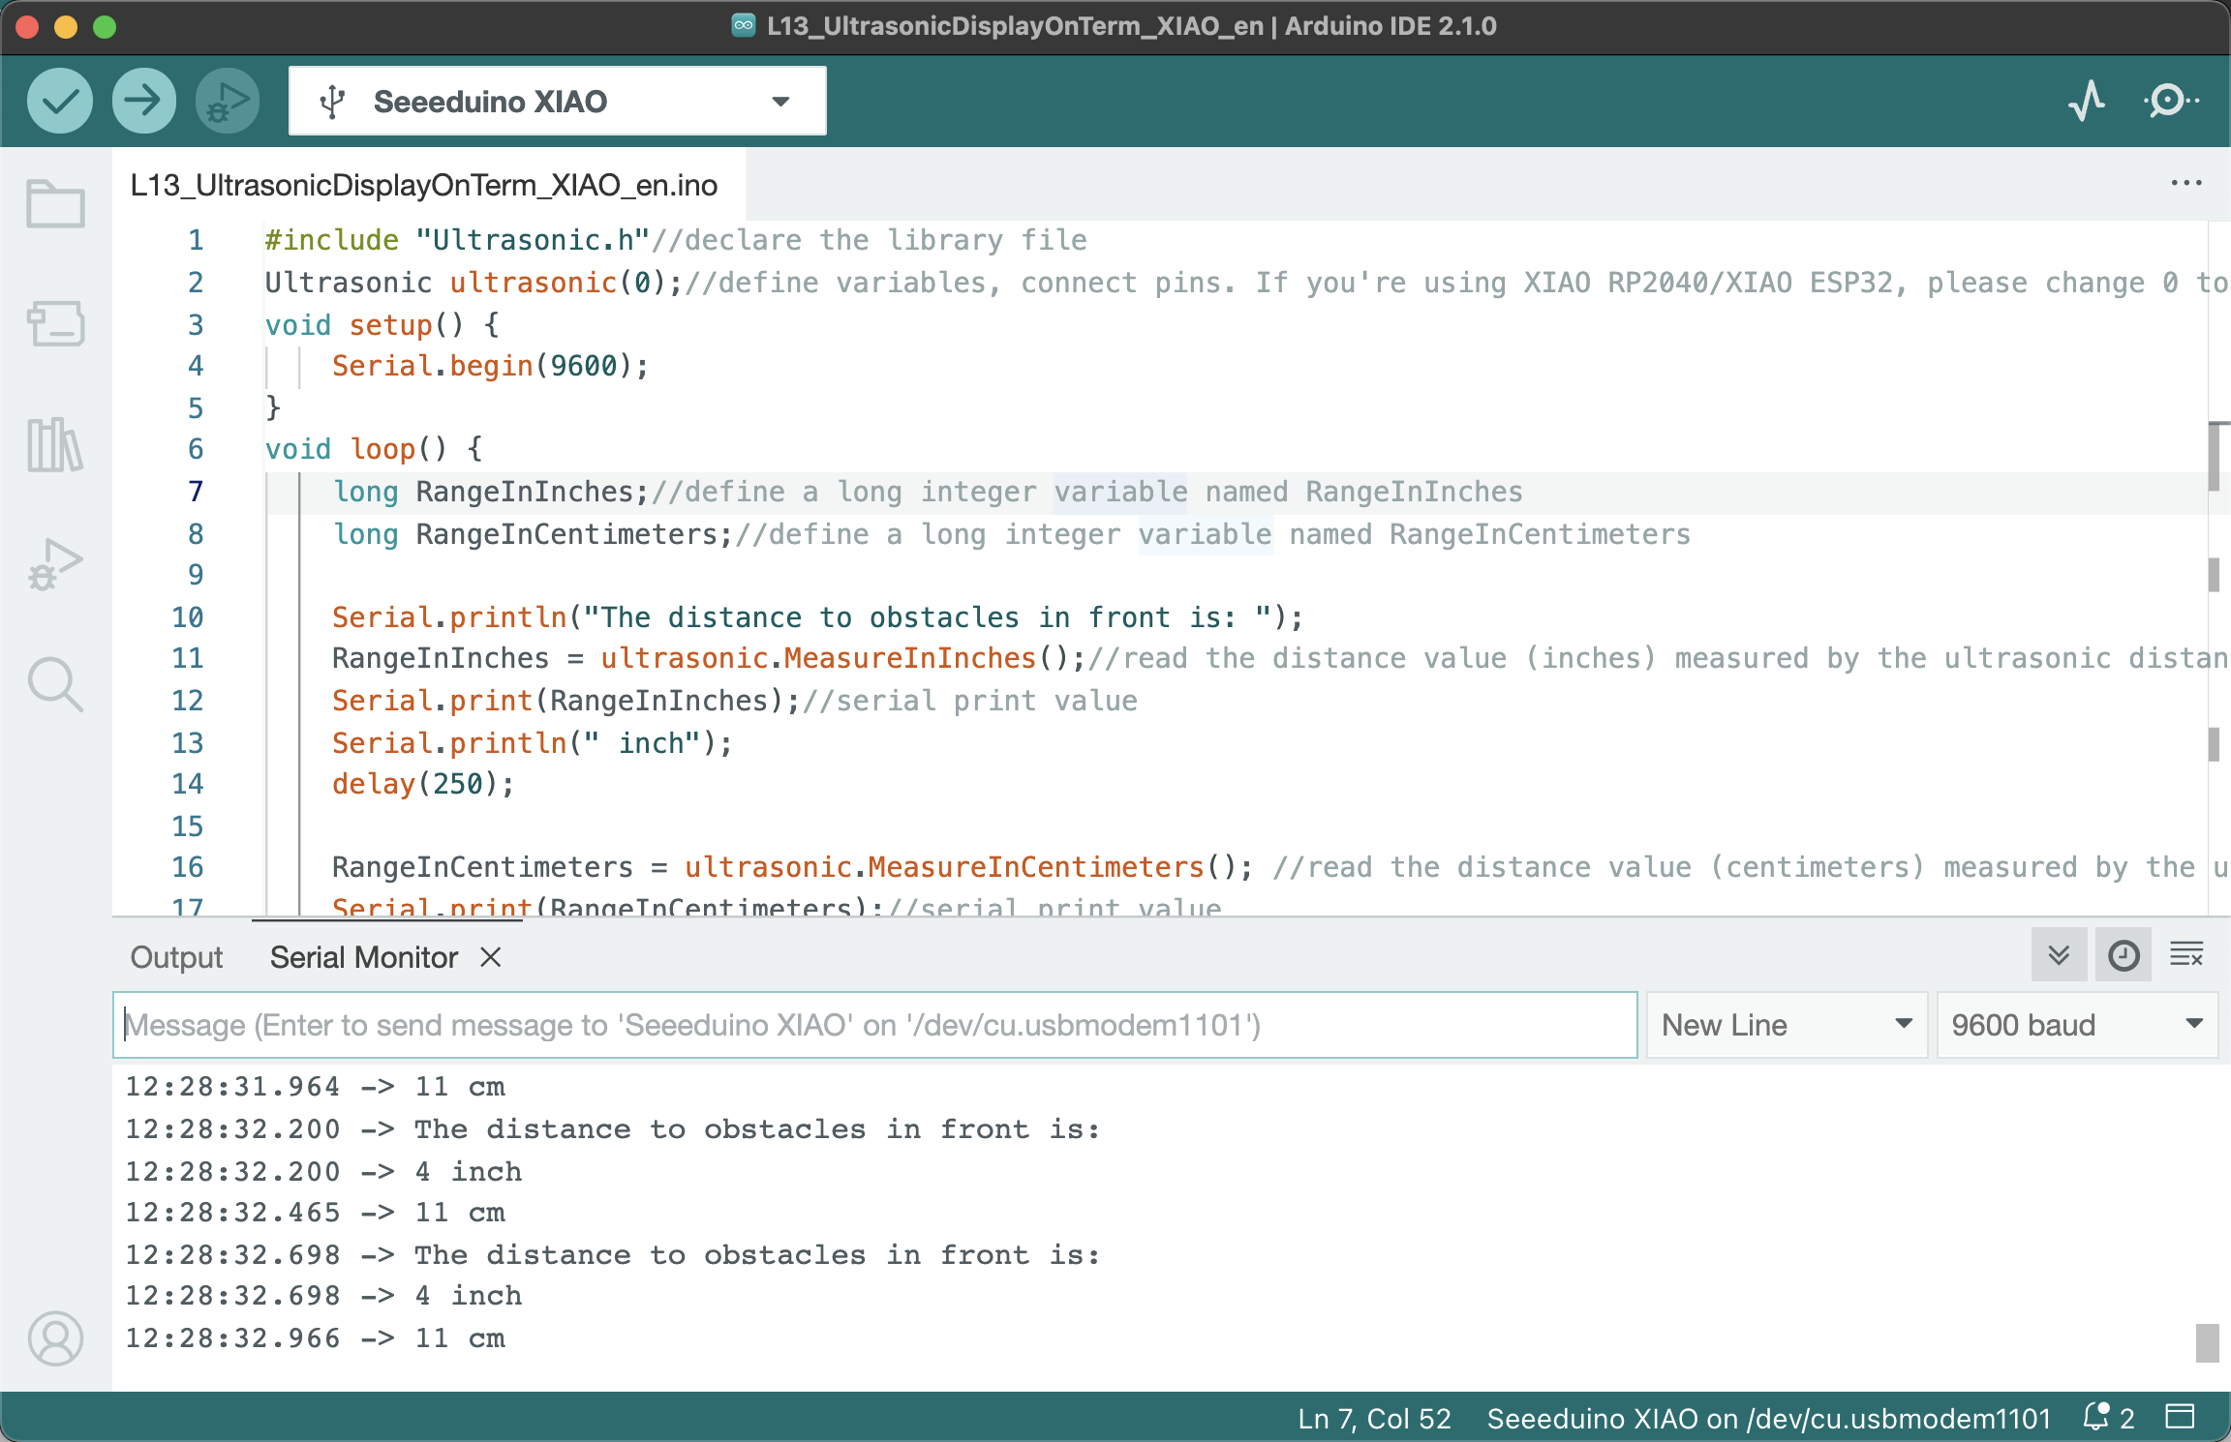Viewport: 2231px width, 1442px height.
Task: Start debugging with the debug play button
Action: tap(228, 101)
